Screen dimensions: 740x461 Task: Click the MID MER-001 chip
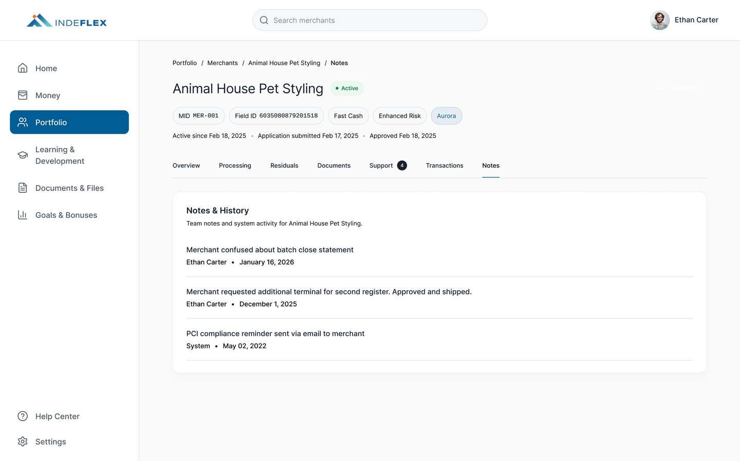coord(198,116)
